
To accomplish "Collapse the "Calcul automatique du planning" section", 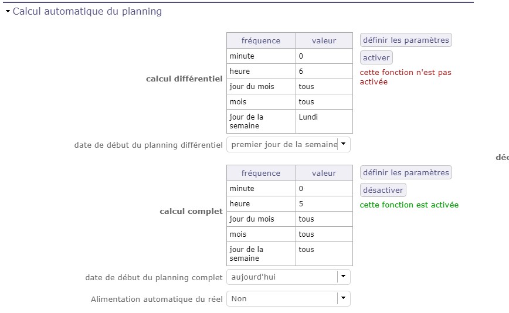I will pos(8,11).
